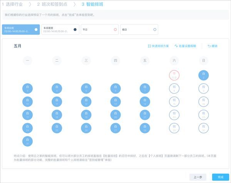The width and height of the screenshot is (231, 183).
Task: Select the 一 Monday column header
Action: (27, 60)
